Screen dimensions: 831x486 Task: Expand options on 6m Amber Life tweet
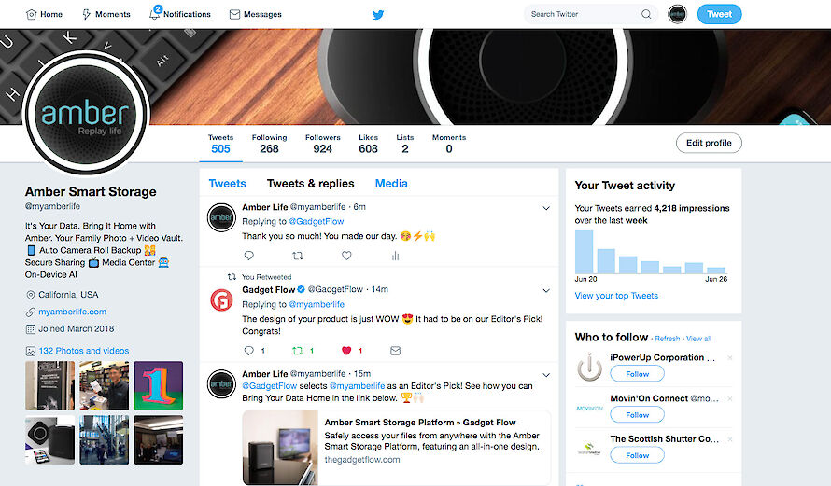tap(546, 208)
